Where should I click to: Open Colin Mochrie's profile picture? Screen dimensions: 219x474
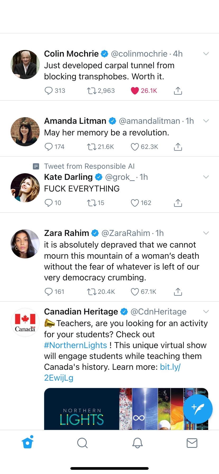coord(25,65)
